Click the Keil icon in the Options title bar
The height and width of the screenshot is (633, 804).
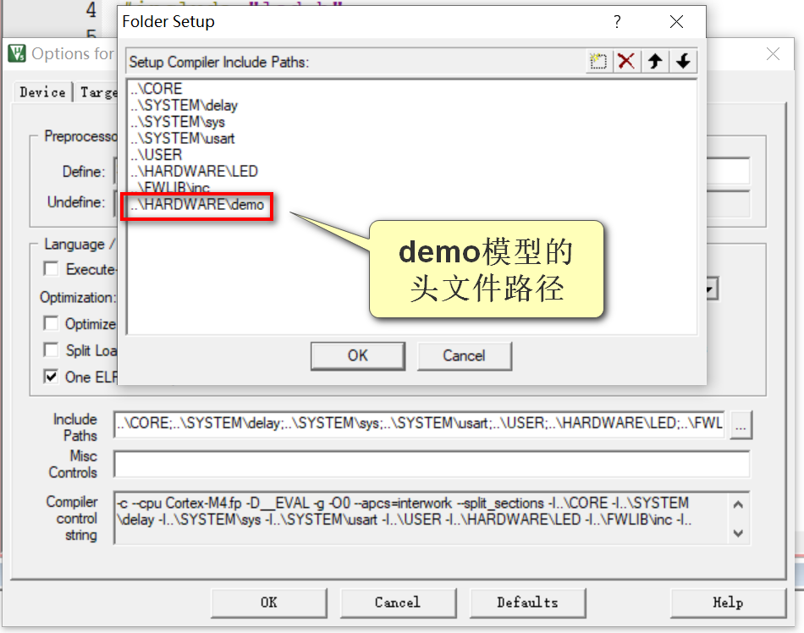pos(16,53)
